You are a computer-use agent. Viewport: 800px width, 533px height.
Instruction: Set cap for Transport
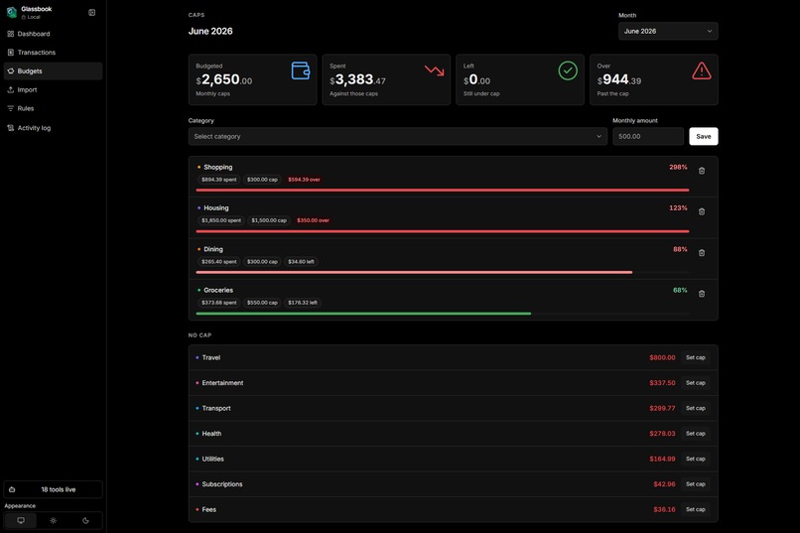tap(696, 408)
